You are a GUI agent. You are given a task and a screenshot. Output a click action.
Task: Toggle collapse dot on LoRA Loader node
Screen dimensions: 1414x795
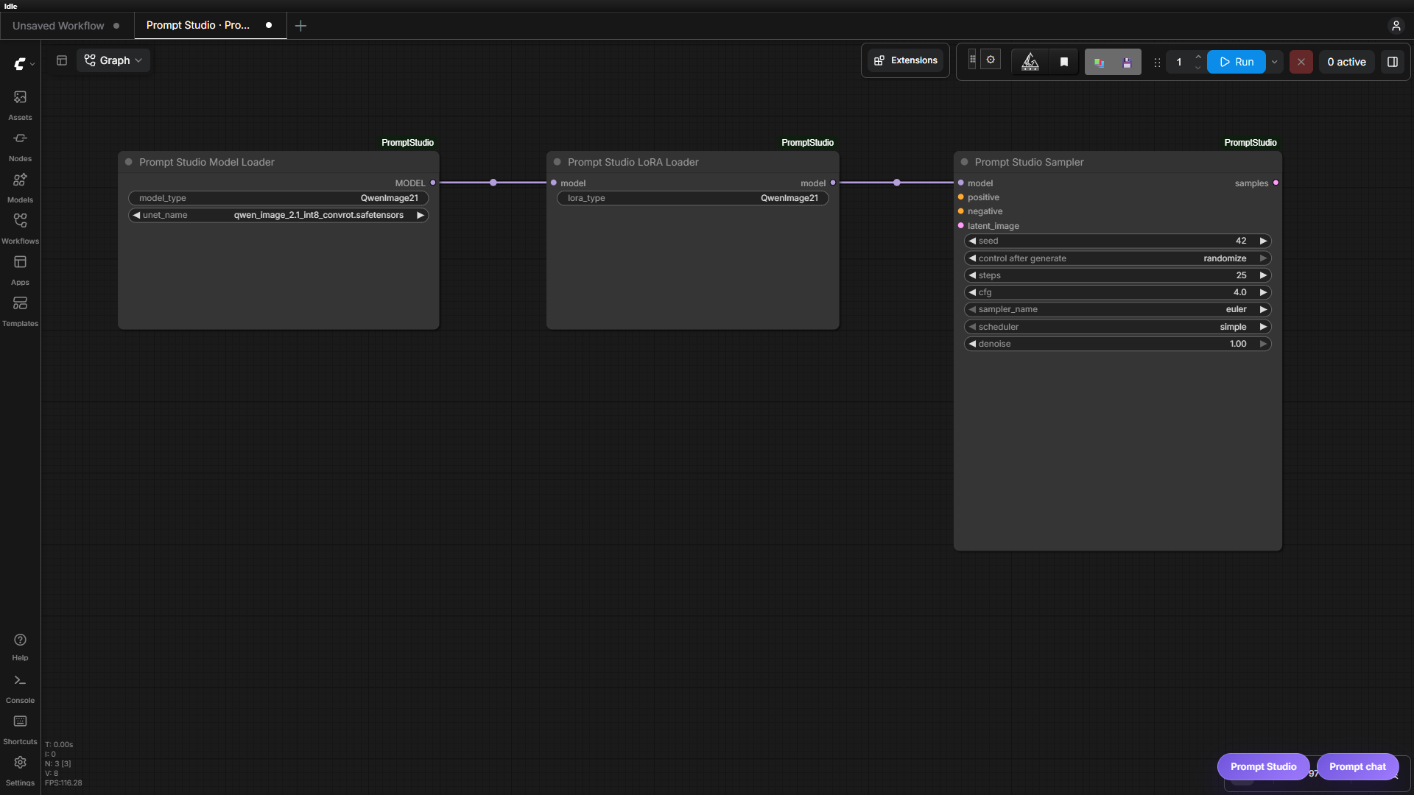click(x=557, y=162)
